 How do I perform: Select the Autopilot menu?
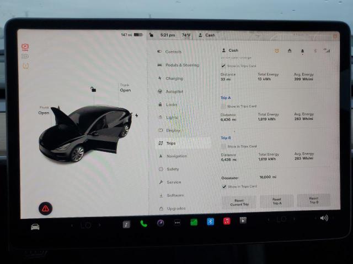tap(170, 91)
